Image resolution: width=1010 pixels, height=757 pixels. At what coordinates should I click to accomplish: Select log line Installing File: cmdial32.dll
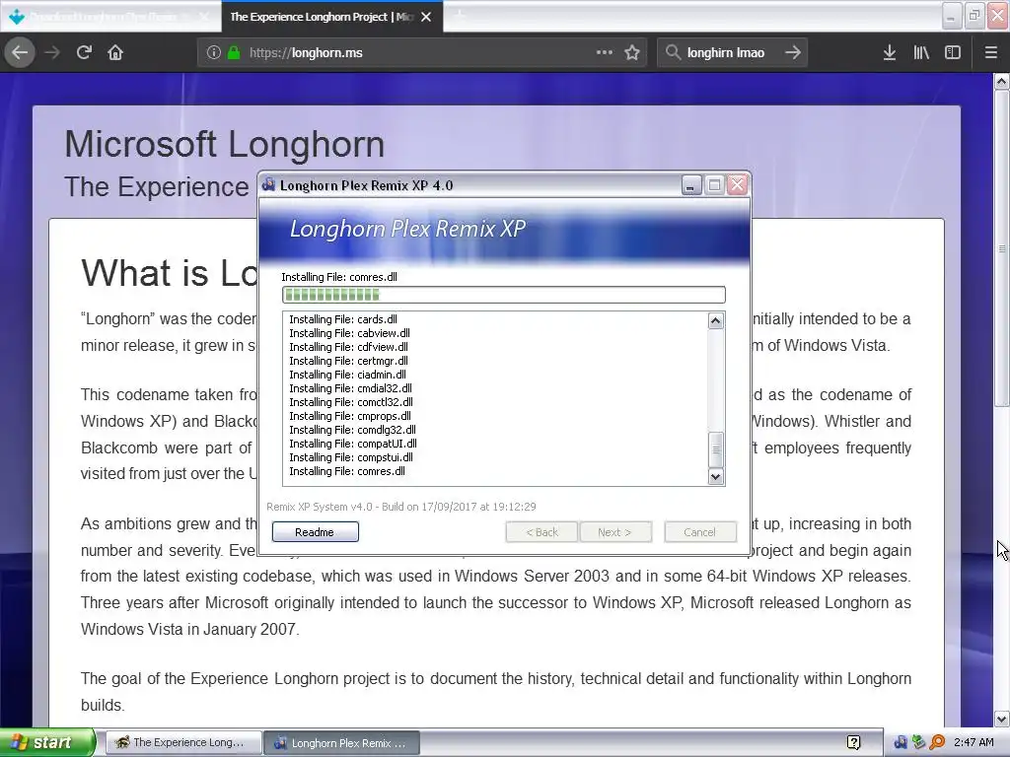point(350,388)
